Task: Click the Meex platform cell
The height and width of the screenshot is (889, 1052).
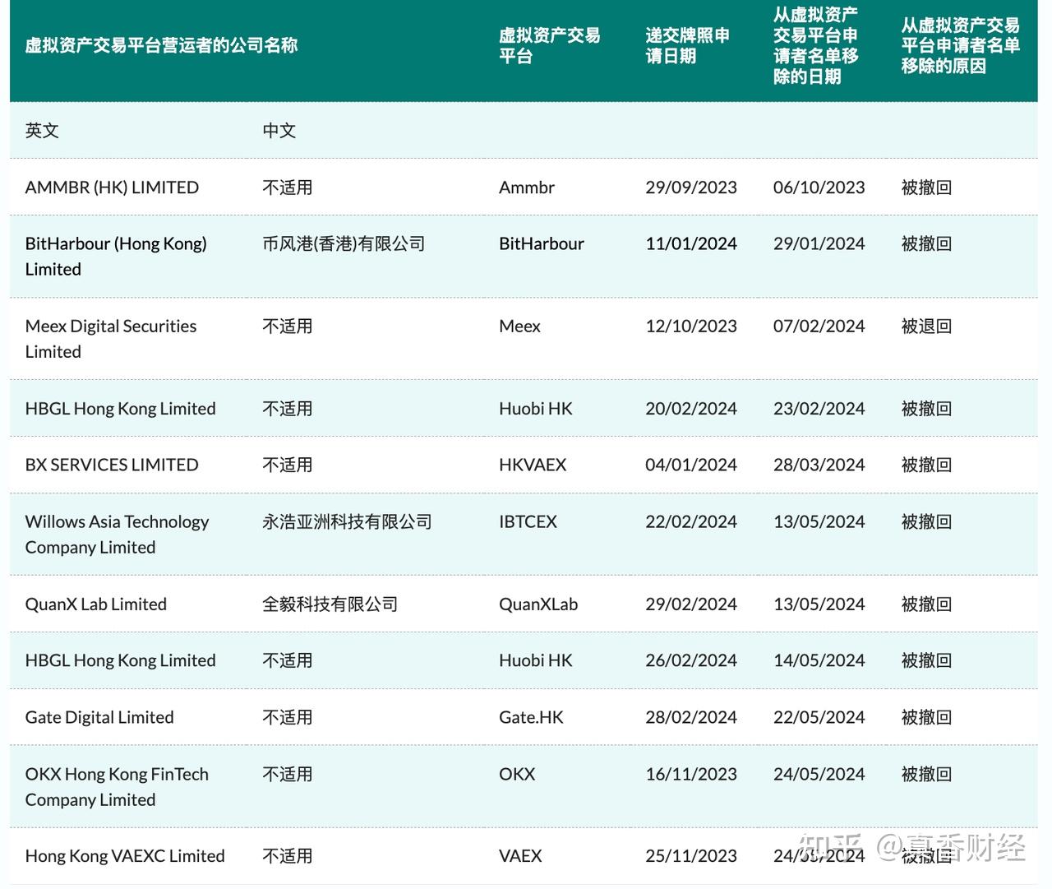Action: pos(519,326)
